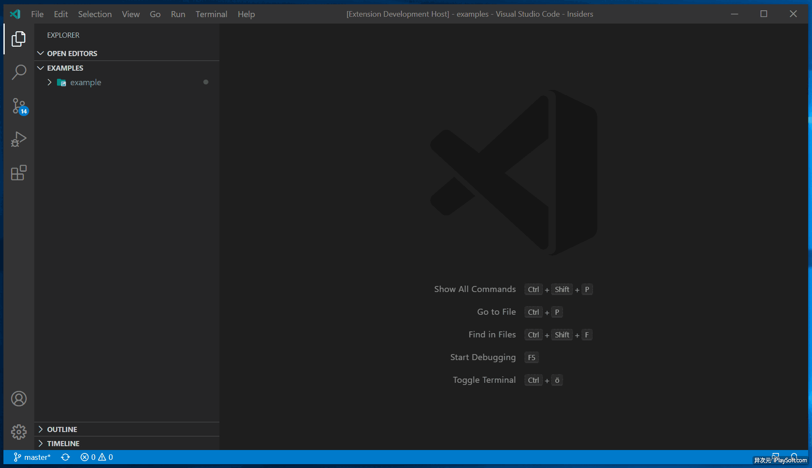The width and height of the screenshot is (812, 468).
Task: Close the VS Code window
Action: point(793,14)
